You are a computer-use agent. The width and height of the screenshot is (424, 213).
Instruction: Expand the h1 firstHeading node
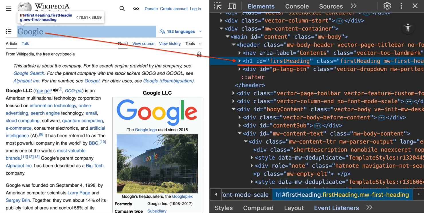tap(240, 61)
